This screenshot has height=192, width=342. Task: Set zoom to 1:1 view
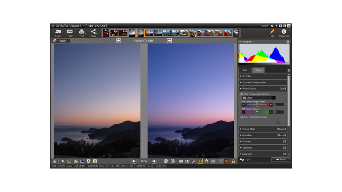[187, 161]
